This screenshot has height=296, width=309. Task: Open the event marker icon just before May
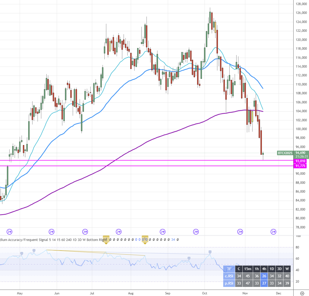tap(10, 232)
